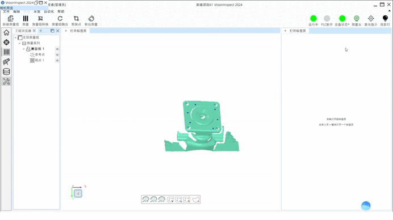Click the lasso selection tool in viewport toolbar
This screenshot has width=393, height=220.
point(196,200)
